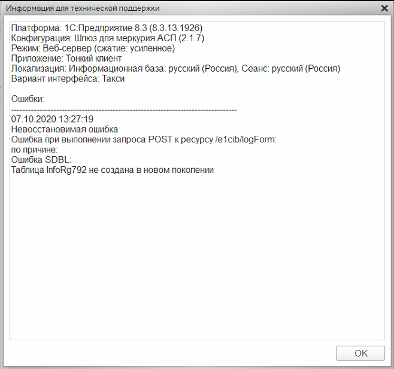Click the 'Вариант интерфейса: Такси' line
The width and height of the screenshot is (394, 369).
coord(68,79)
